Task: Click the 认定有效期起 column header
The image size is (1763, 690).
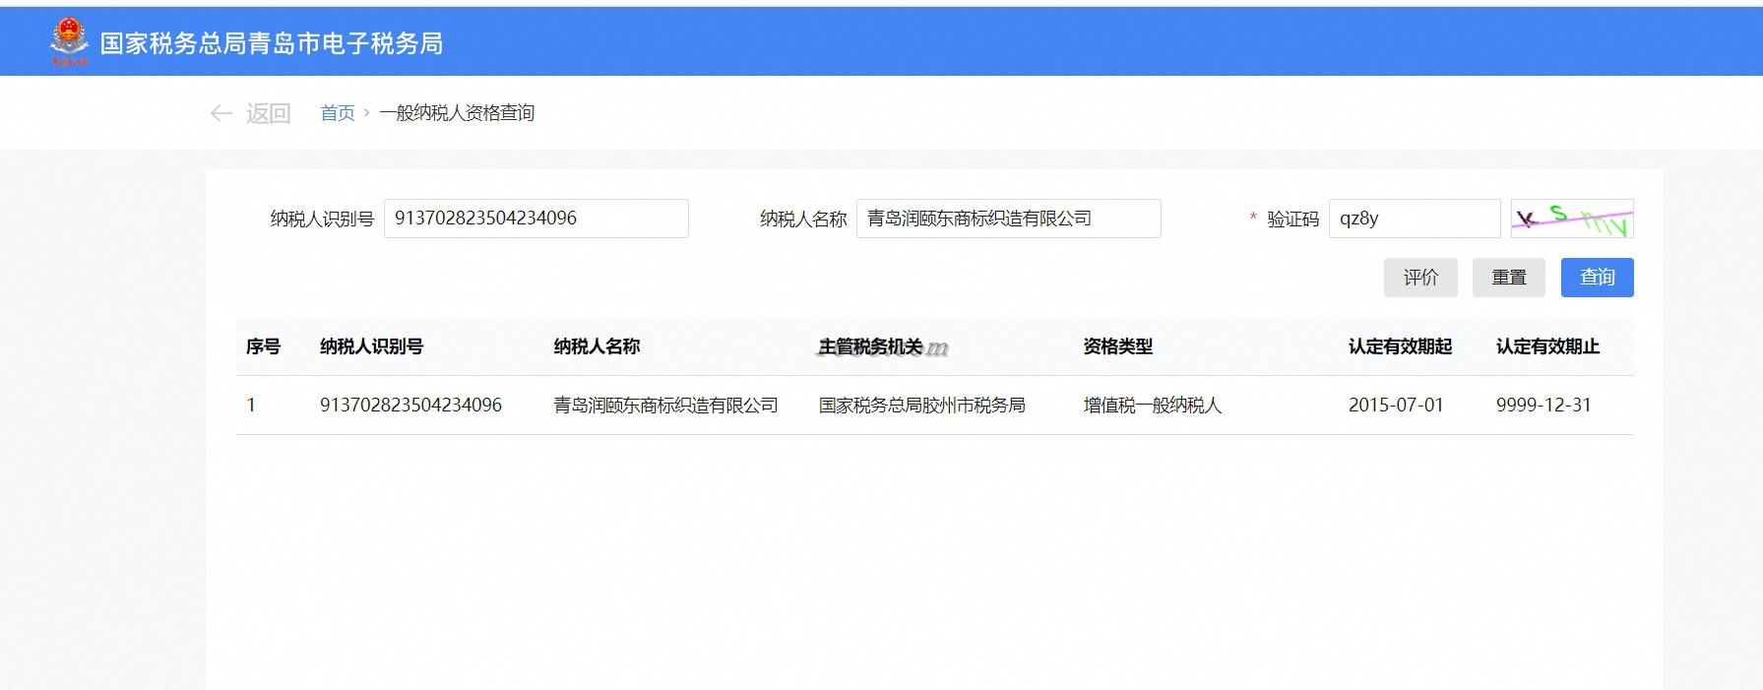Action: click(1401, 346)
